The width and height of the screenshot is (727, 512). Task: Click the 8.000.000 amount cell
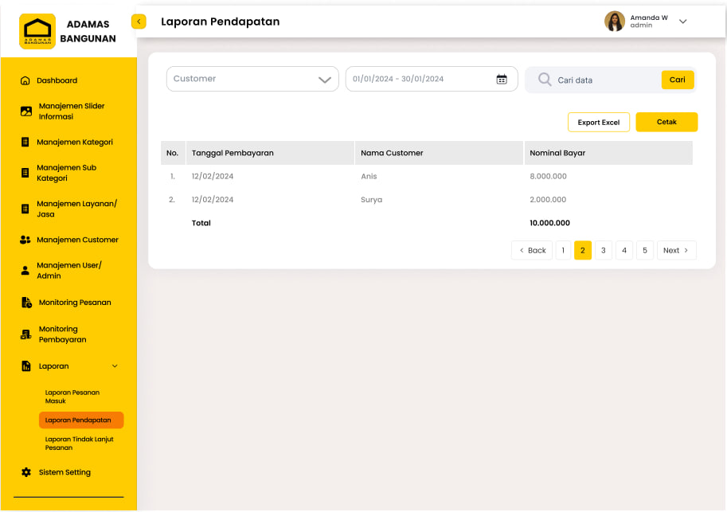point(548,176)
